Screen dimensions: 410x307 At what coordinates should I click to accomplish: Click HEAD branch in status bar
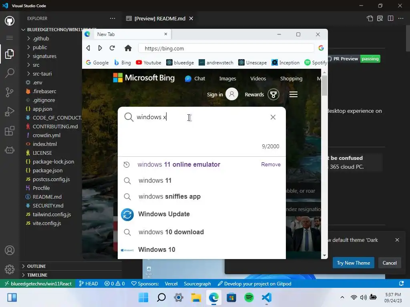[x=88, y=283]
